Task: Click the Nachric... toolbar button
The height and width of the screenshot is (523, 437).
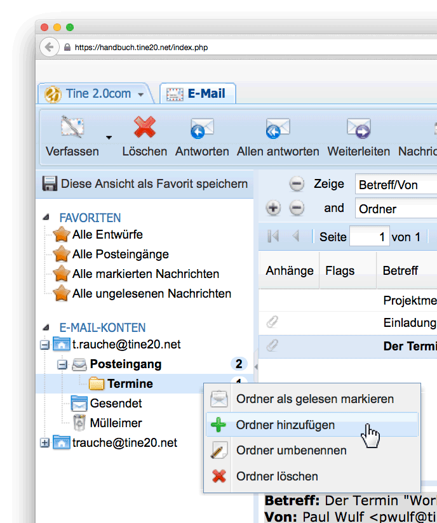Action: [417, 137]
